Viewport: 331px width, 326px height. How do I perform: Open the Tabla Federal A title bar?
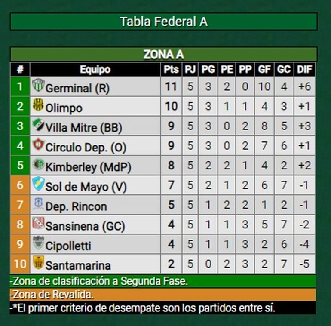(x=163, y=22)
